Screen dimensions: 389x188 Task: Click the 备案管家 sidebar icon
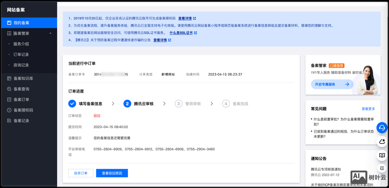[9, 33]
